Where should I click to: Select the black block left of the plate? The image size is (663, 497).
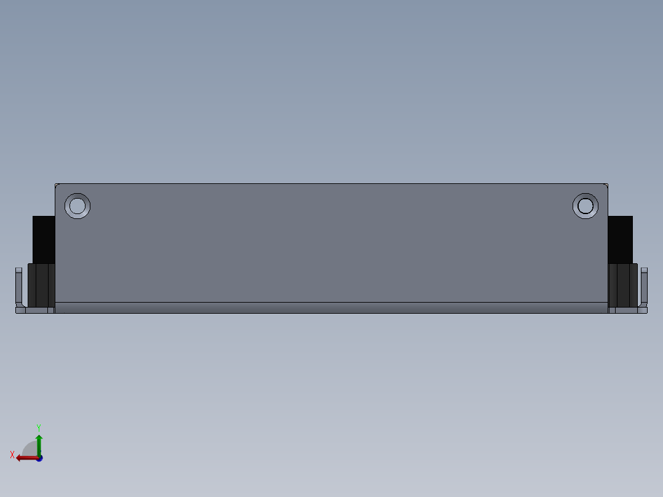coord(44,239)
